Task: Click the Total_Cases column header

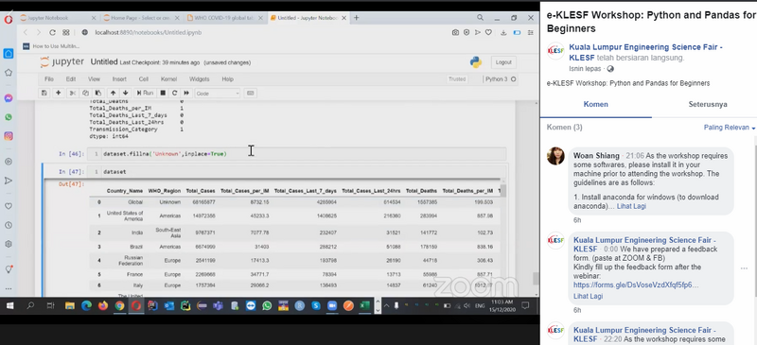Action: [x=201, y=191]
